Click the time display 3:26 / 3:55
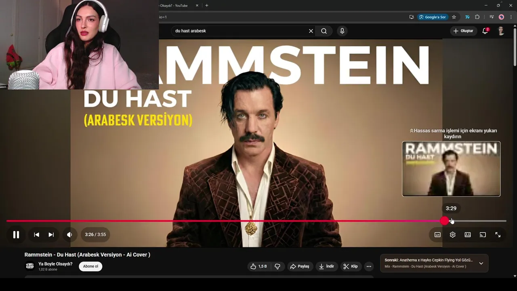The image size is (517, 291). point(95,234)
